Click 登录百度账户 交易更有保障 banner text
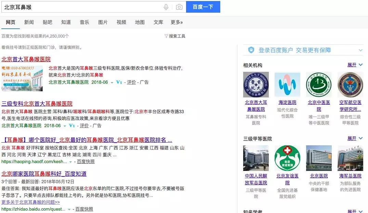368x213 pixels. 295,50
